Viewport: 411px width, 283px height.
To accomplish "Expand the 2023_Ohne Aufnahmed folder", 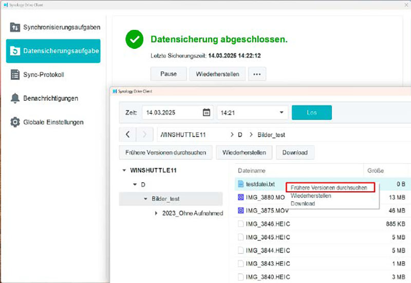I will tap(156, 213).
